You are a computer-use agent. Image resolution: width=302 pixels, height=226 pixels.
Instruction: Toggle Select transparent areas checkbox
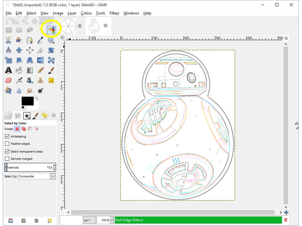click(7, 151)
